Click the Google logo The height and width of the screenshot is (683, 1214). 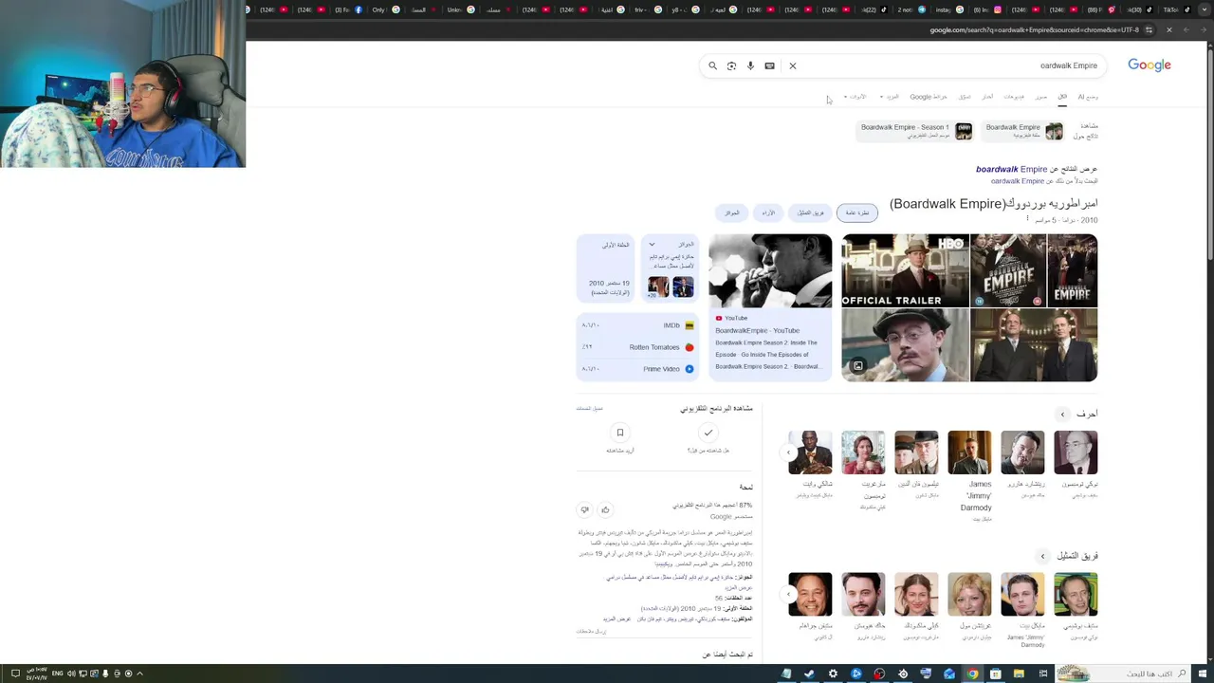[x=1150, y=65]
